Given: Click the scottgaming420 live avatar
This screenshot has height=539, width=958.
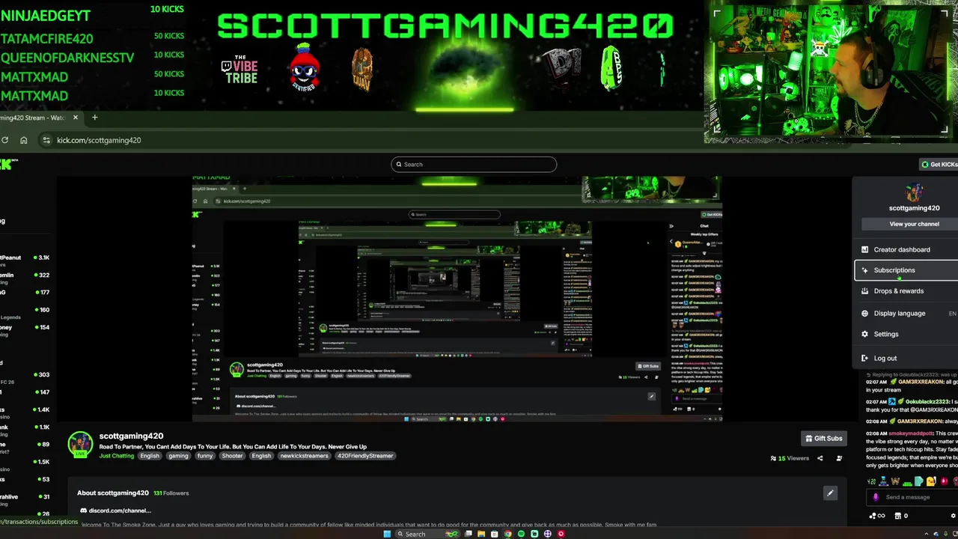Looking at the screenshot, I should coord(80,445).
